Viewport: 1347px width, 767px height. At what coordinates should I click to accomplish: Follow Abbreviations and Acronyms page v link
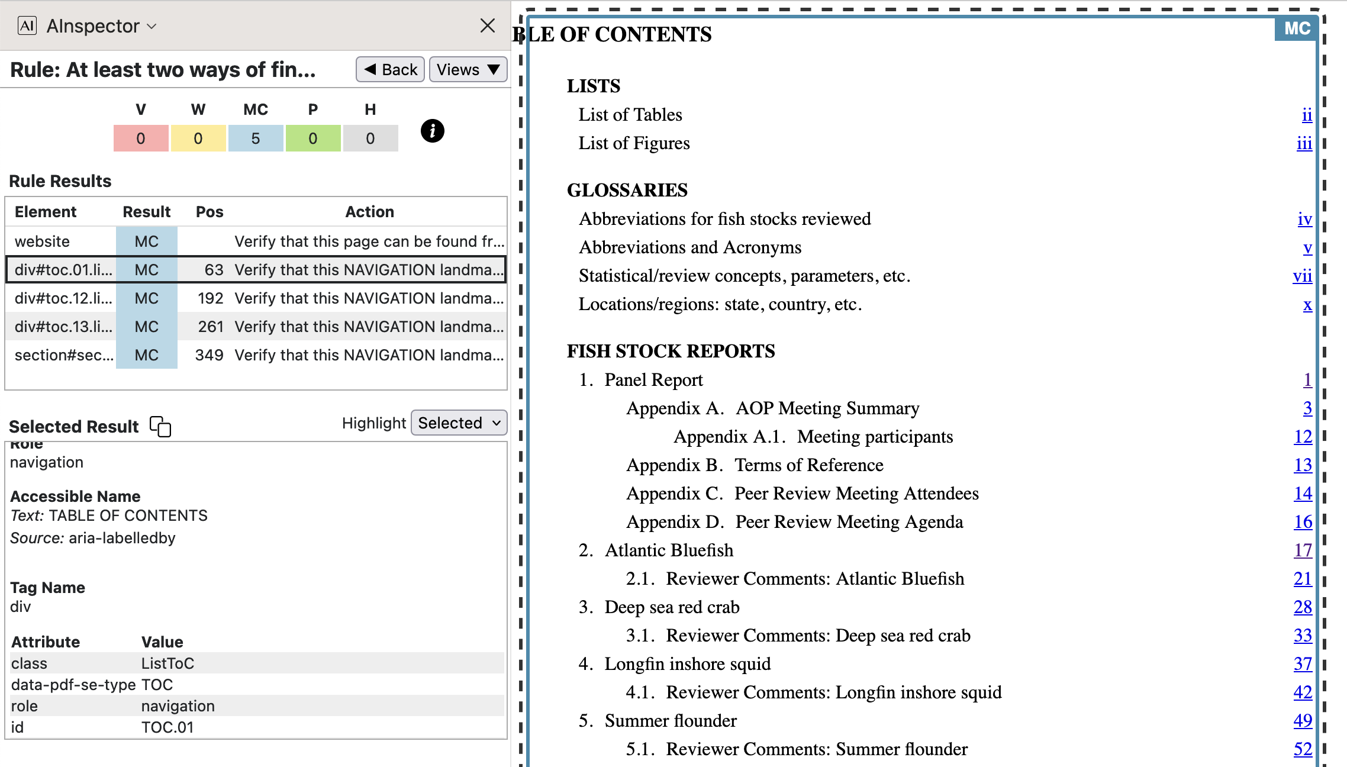tap(1307, 247)
